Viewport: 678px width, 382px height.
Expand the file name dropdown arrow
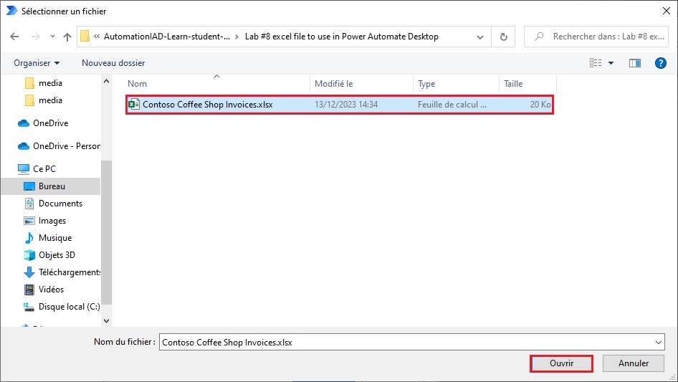[x=658, y=342]
